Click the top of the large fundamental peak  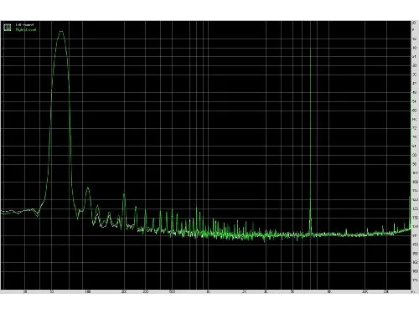click(x=61, y=32)
